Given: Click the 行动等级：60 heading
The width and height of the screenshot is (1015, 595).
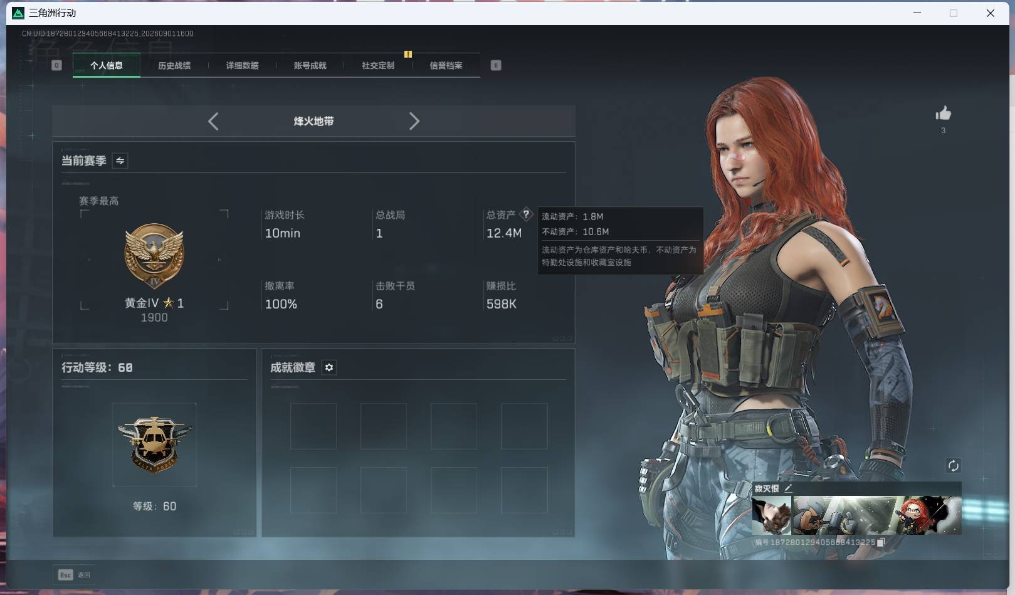Looking at the screenshot, I should tap(97, 367).
